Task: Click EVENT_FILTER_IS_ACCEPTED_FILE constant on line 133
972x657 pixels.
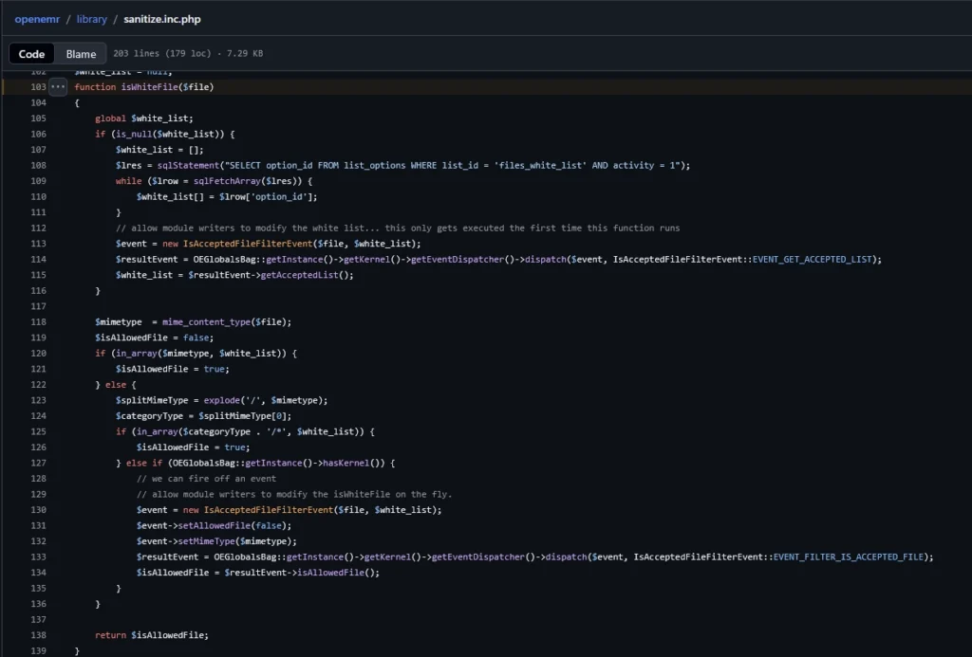Action: tap(848, 557)
